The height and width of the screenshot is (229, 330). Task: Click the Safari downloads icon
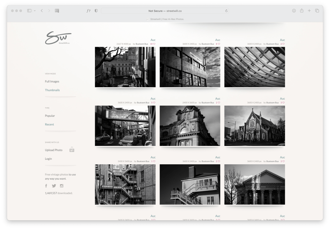(294, 11)
